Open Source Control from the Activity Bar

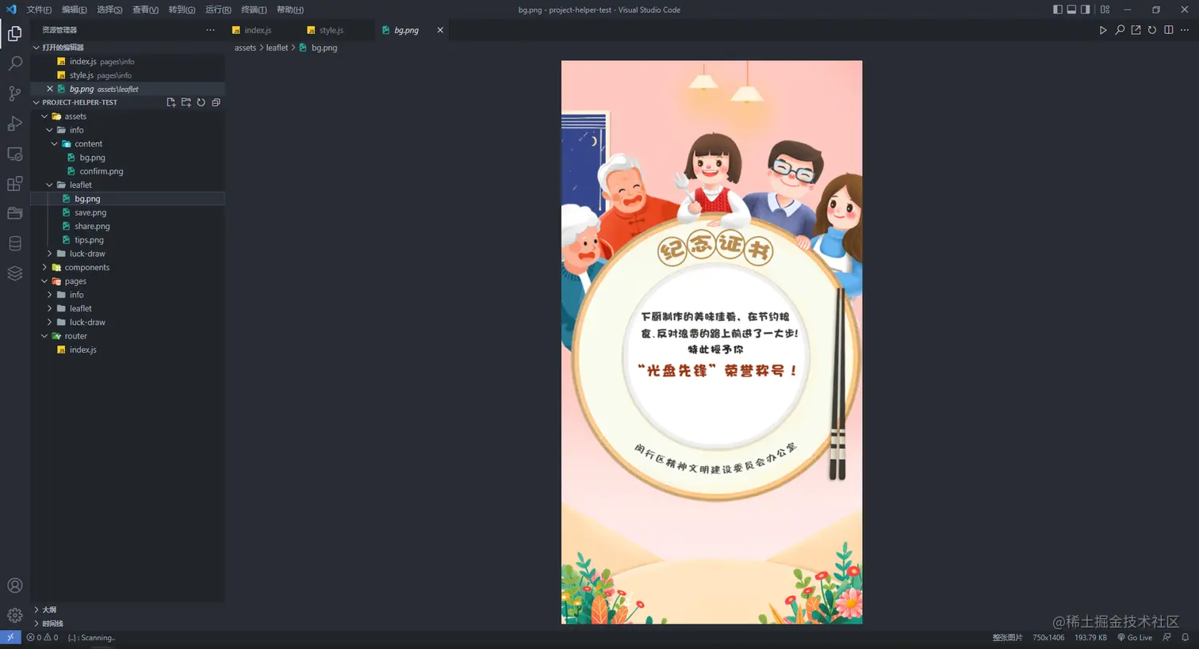coord(14,94)
